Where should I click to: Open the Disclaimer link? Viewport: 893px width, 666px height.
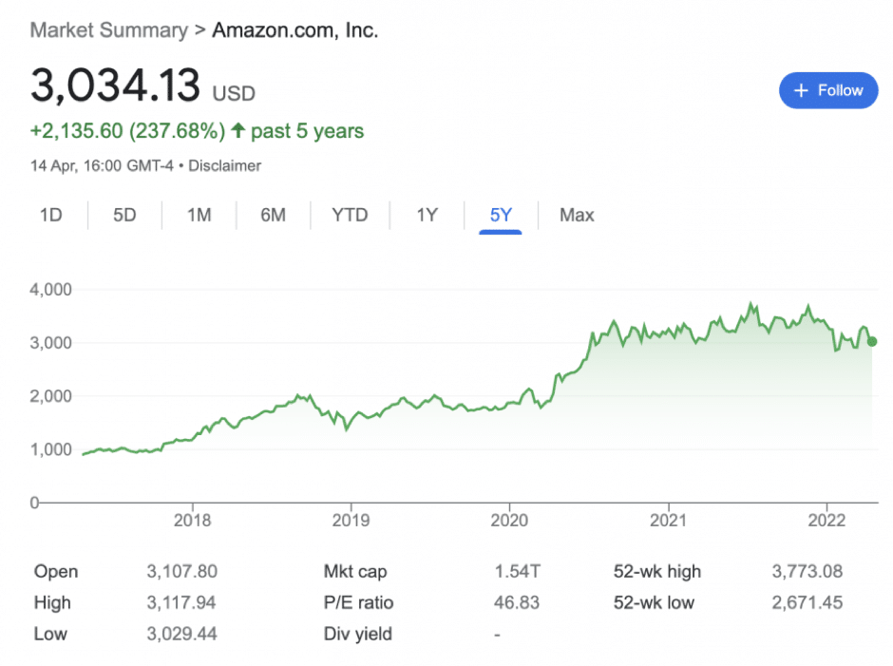click(x=224, y=165)
